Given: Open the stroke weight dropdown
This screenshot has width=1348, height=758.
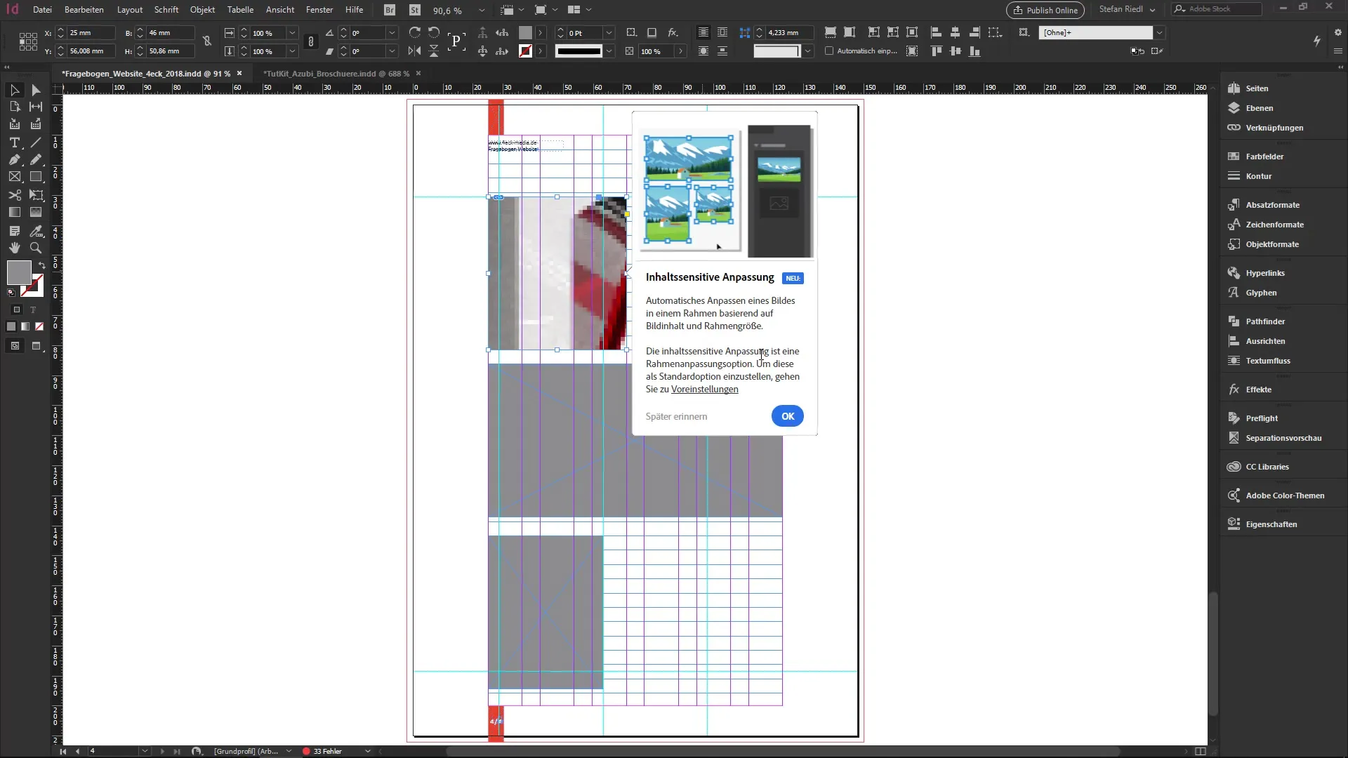Looking at the screenshot, I should pyautogui.click(x=609, y=33).
